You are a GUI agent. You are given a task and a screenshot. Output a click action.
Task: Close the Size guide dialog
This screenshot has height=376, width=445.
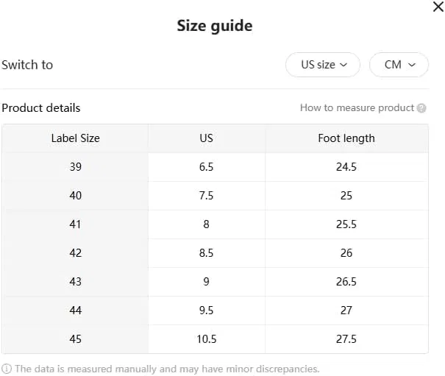pyautogui.click(x=438, y=7)
